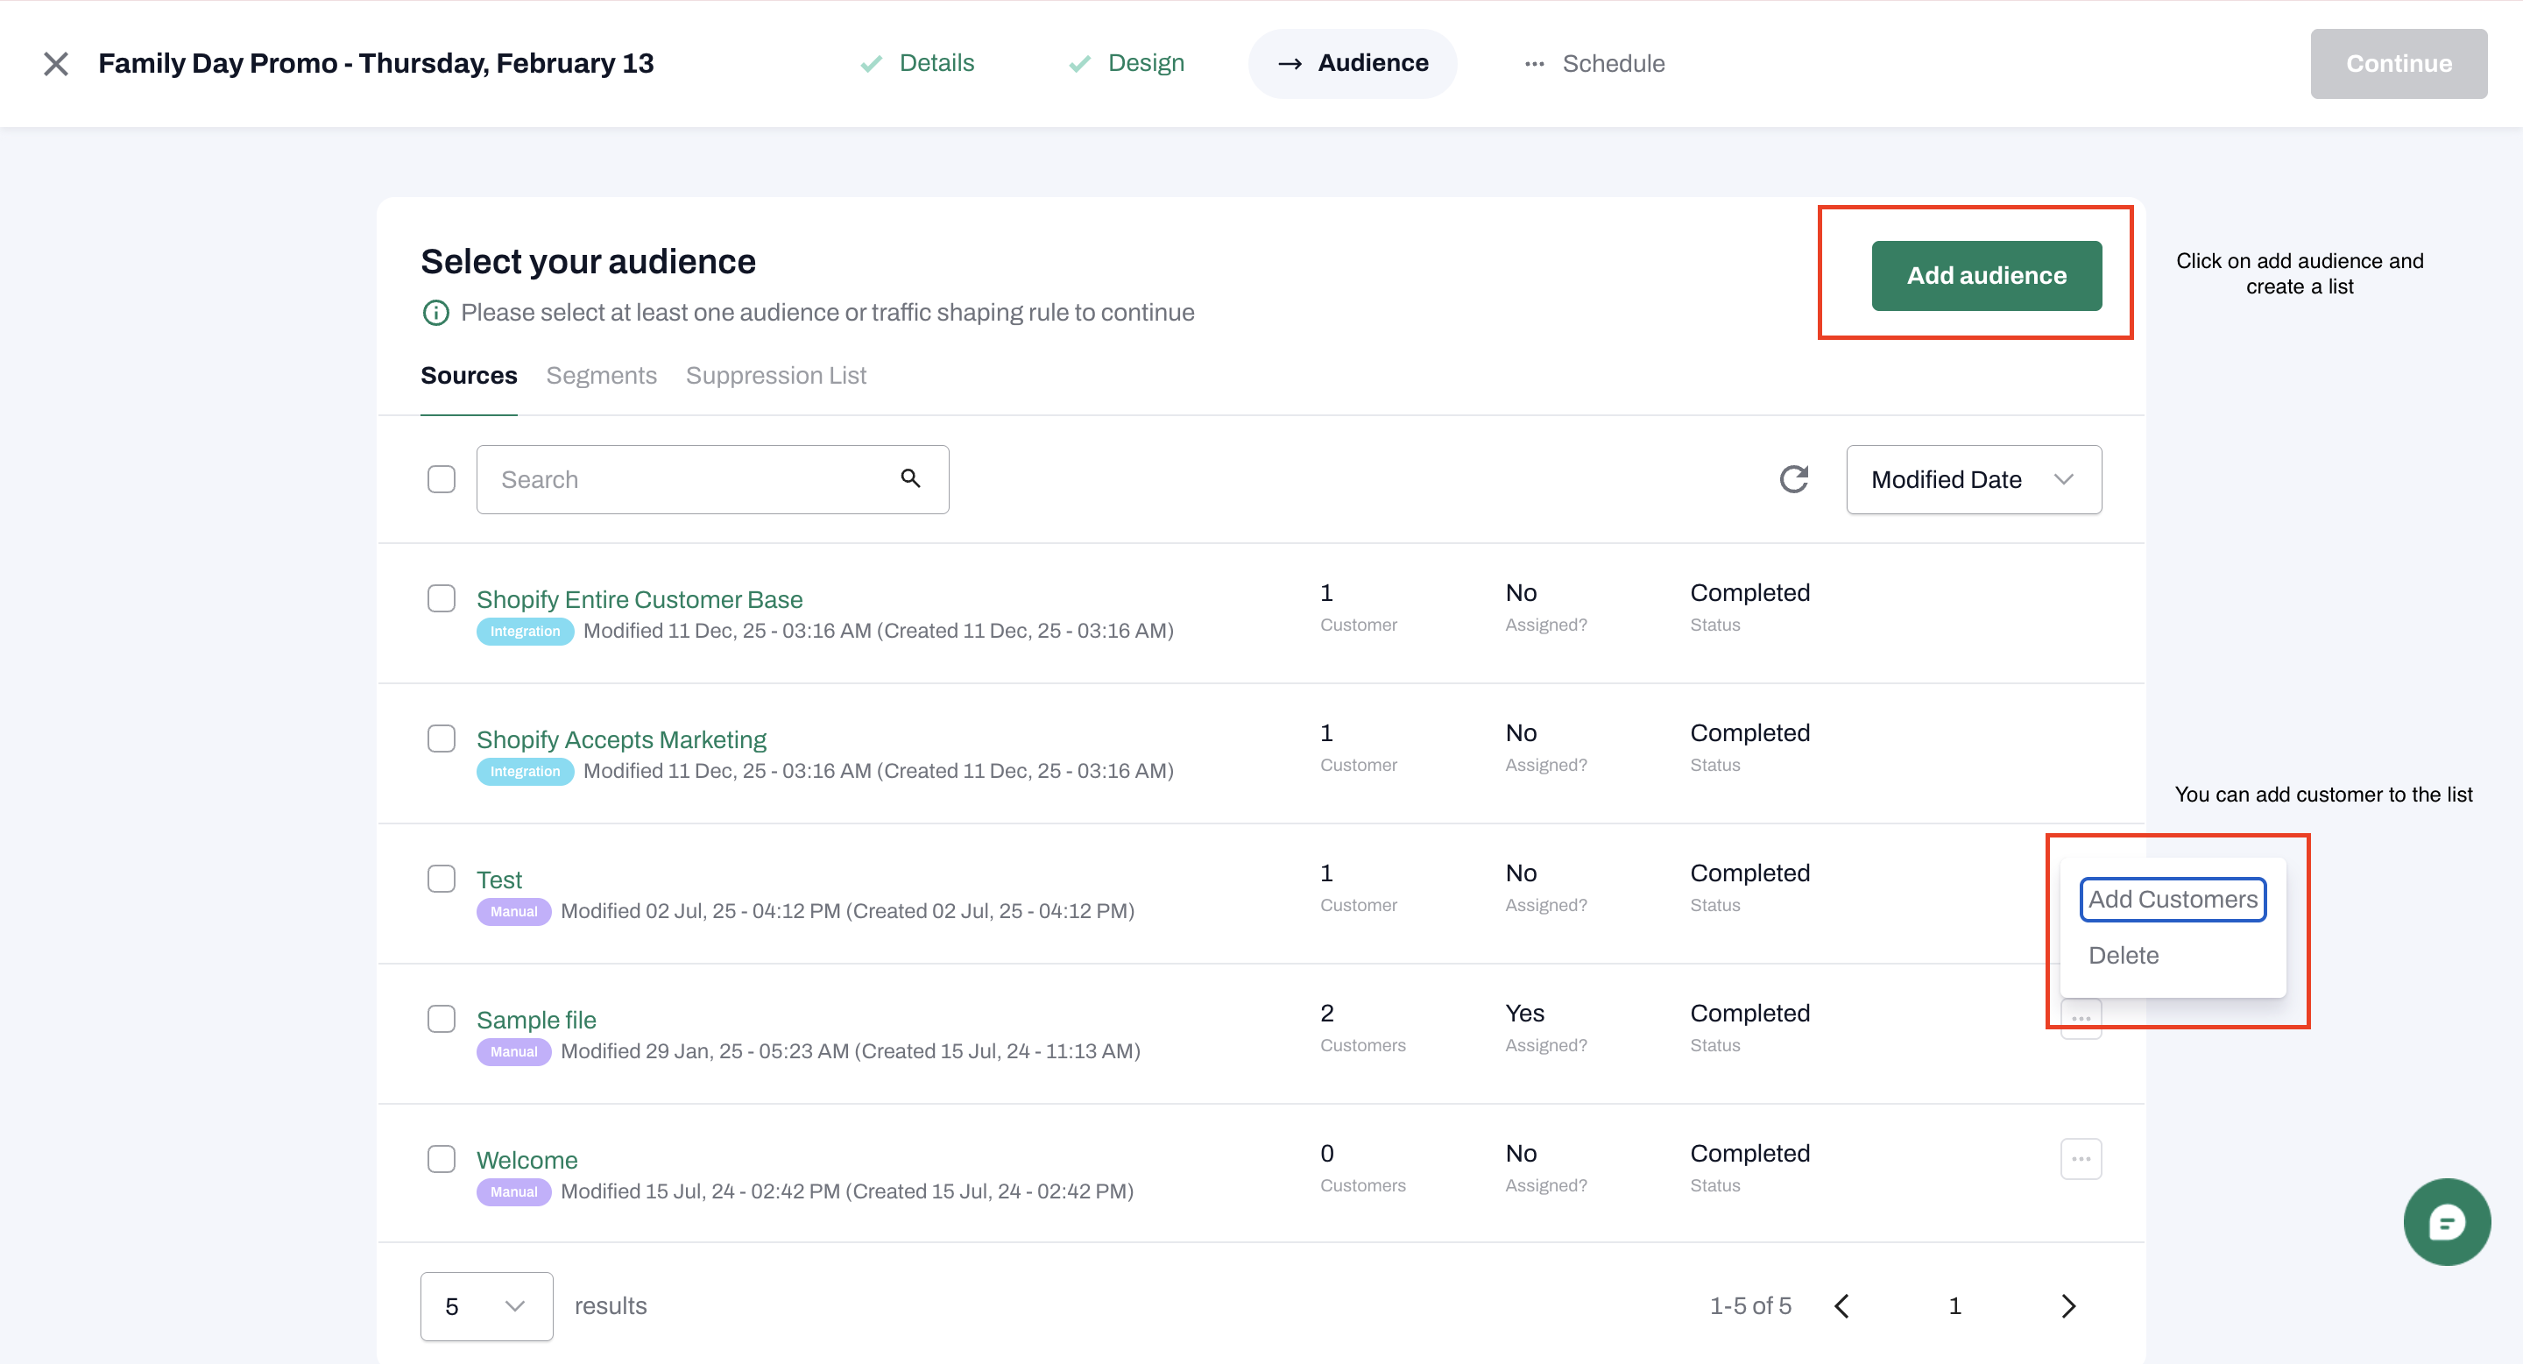Open the Suppression List tab

[x=774, y=375]
